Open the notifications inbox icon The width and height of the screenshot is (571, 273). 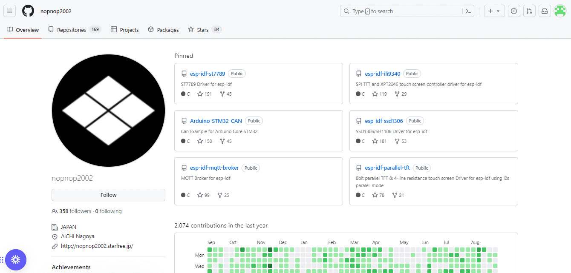point(545,11)
